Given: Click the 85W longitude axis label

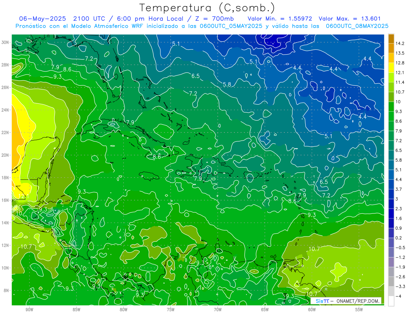Looking at the screenshot, I should [x=76, y=310].
